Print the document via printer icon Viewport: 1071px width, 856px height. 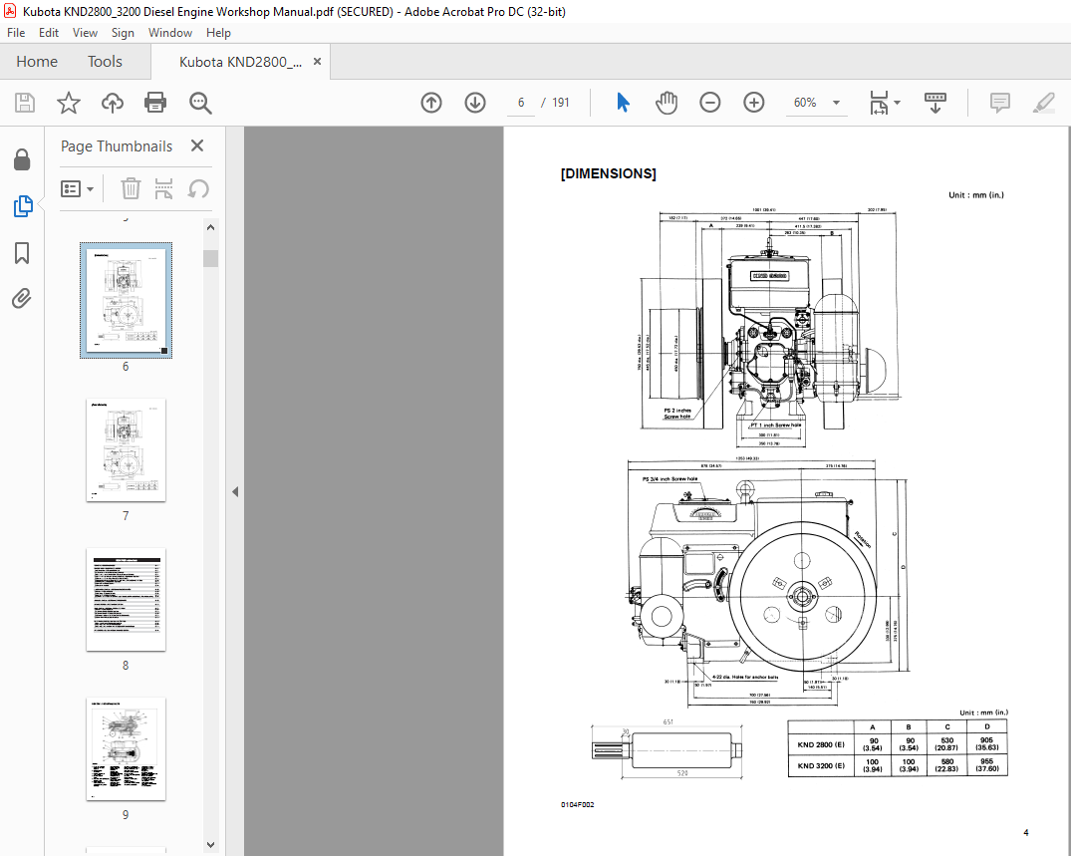coord(155,103)
